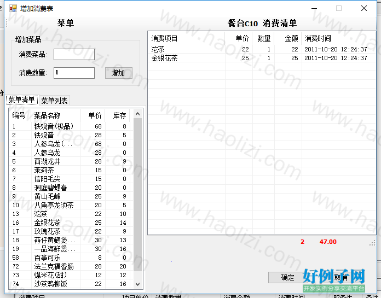Screen dimensions: 381x298
Task: Click the 消费时间 column header
Action: point(338,38)
